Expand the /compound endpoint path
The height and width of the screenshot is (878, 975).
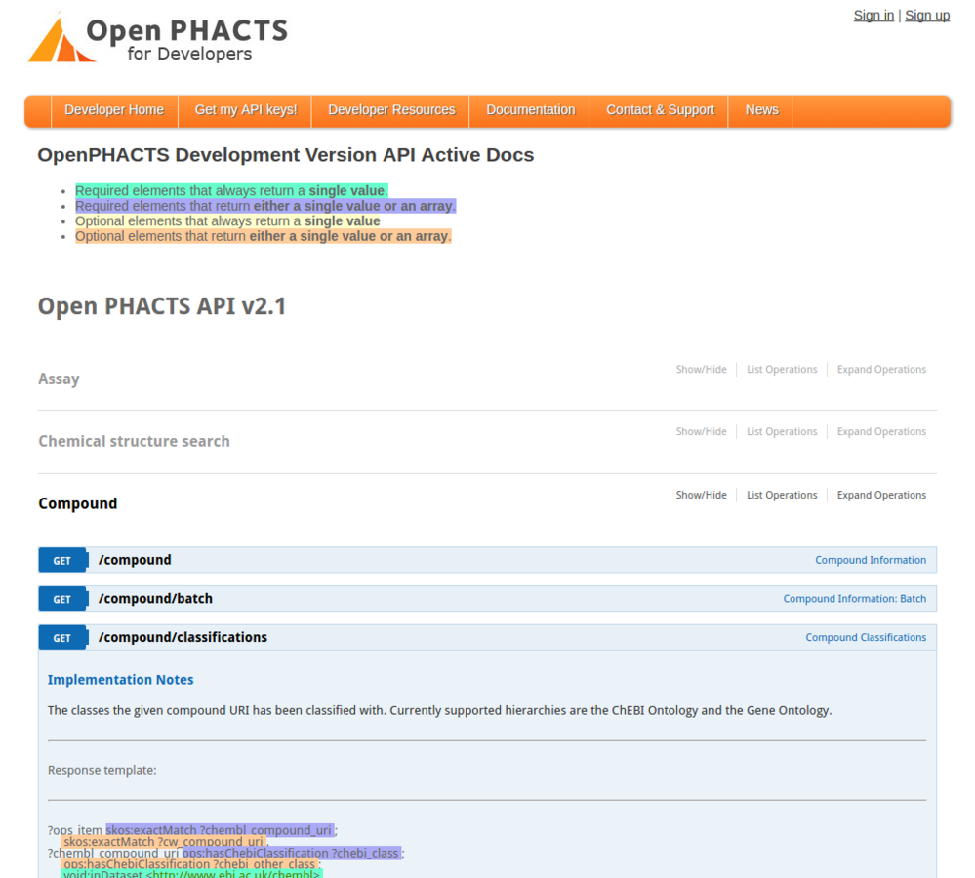135,560
